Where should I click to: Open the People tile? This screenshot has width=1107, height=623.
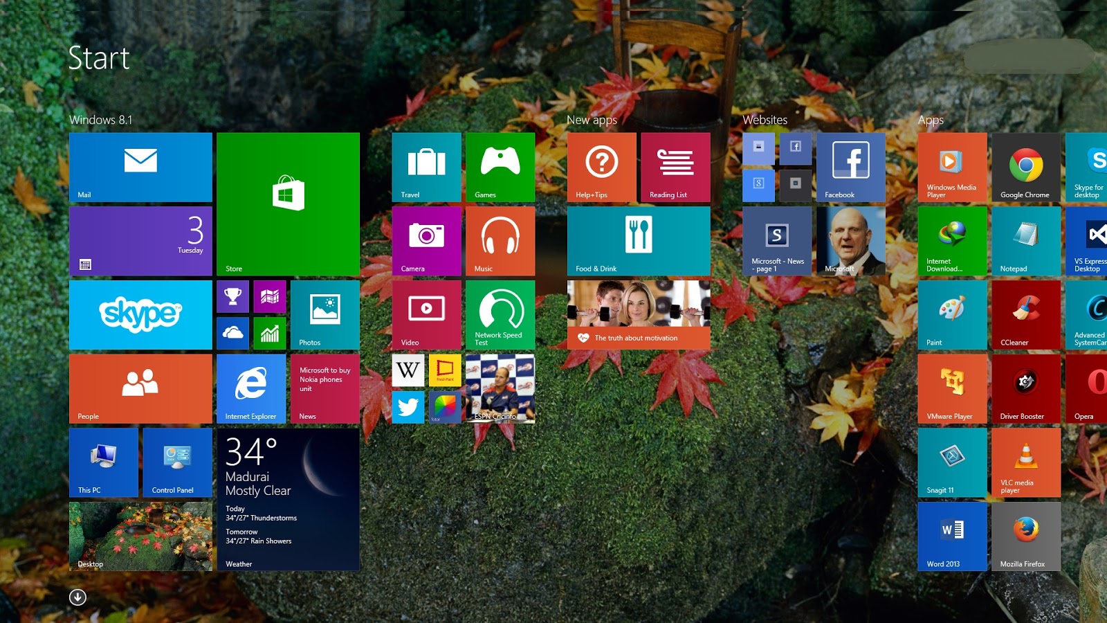pyautogui.click(x=140, y=389)
